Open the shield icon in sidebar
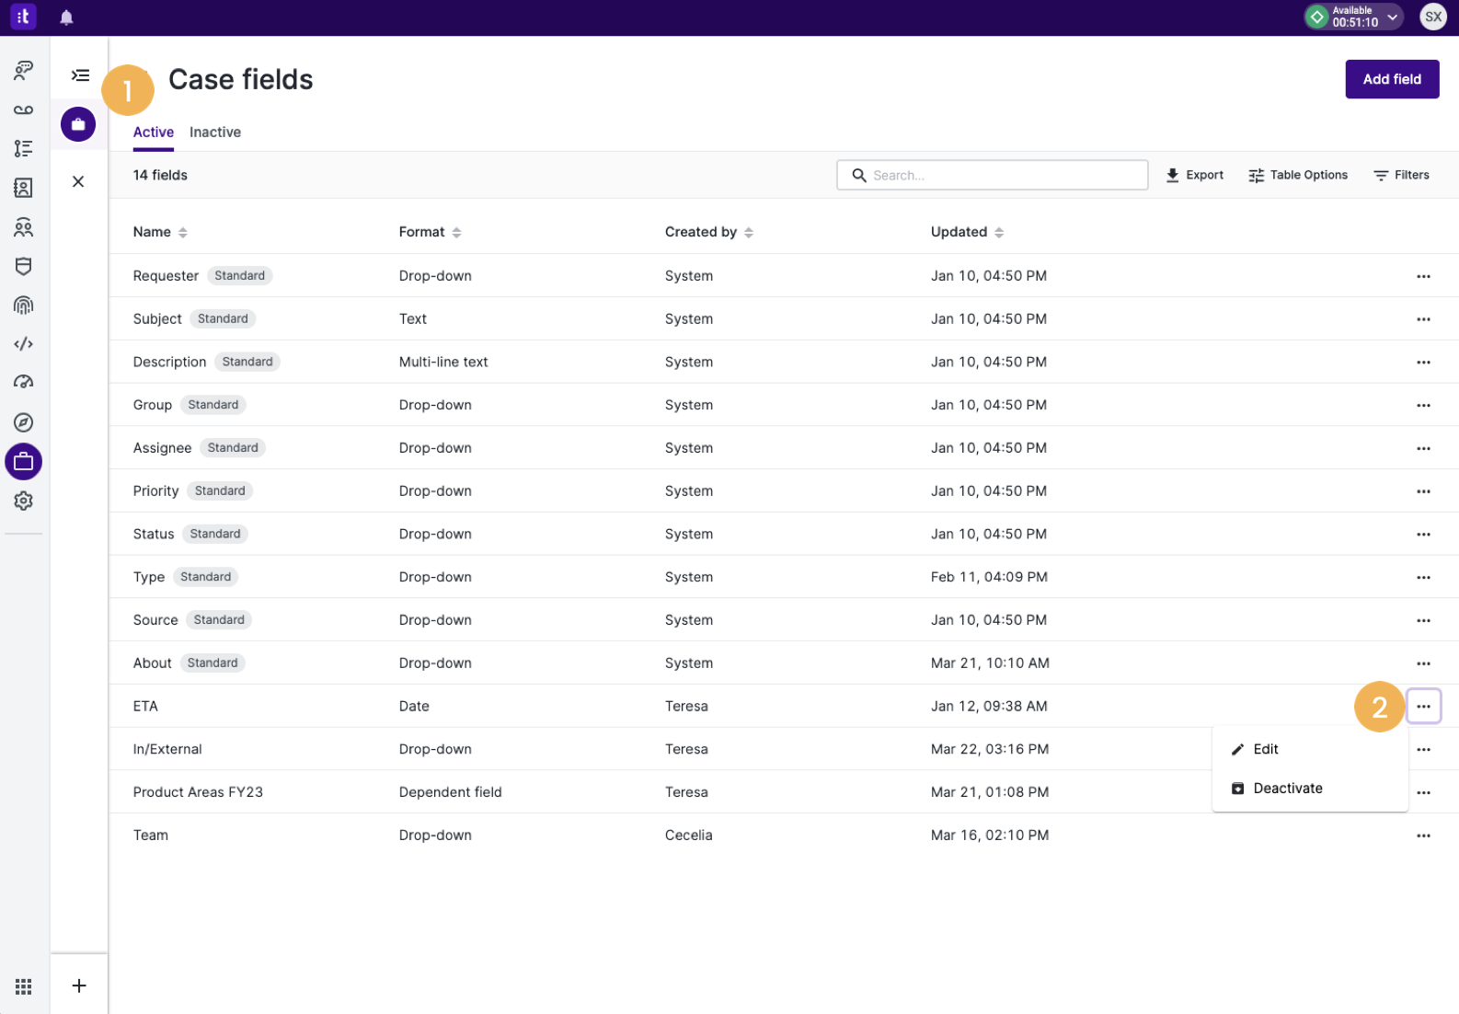The height and width of the screenshot is (1014, 1459). [24, 266]
